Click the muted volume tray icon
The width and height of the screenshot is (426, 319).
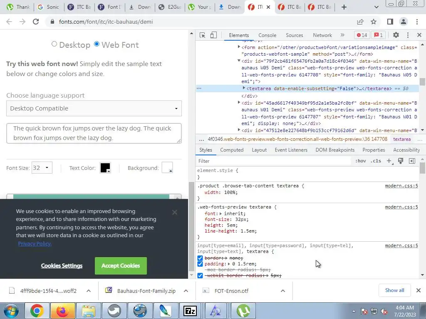coord(384,312)
